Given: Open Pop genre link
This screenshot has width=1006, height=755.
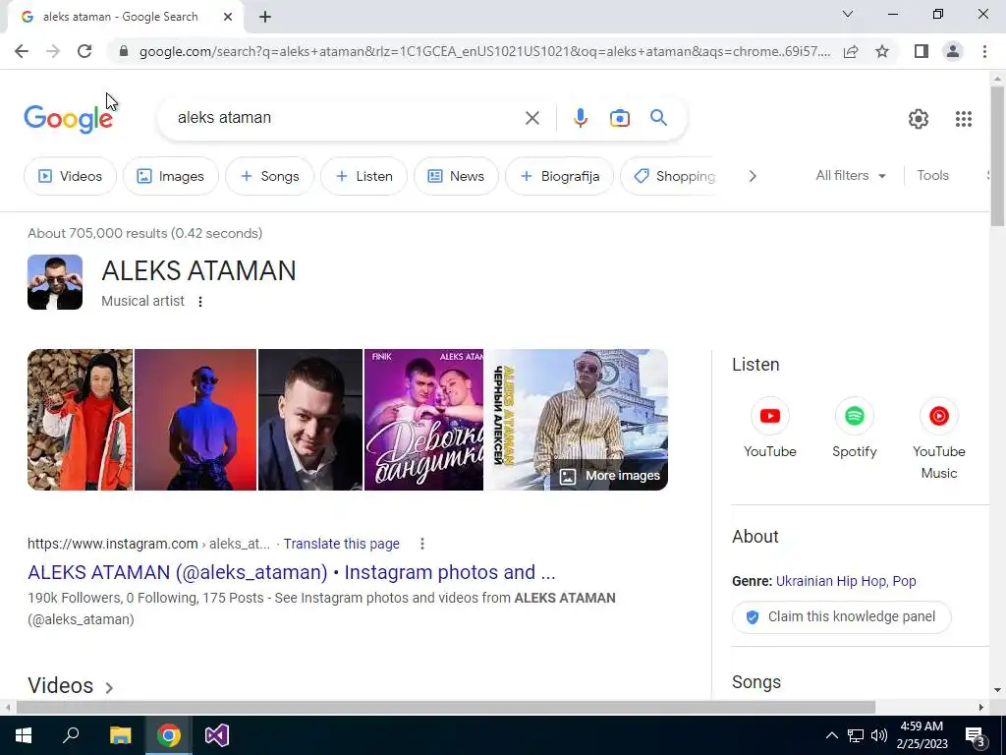Looking at the screenshot, I should click(x=904, y=581).
